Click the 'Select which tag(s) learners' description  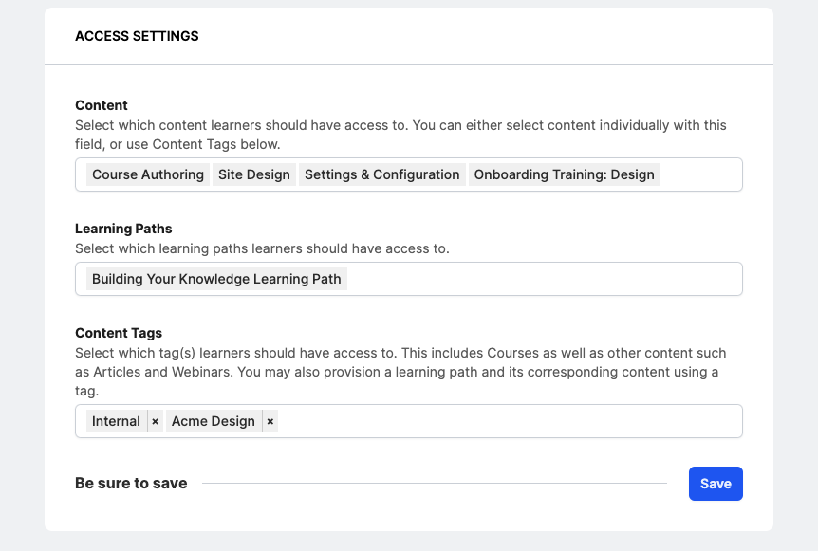(x=400, y=372)
